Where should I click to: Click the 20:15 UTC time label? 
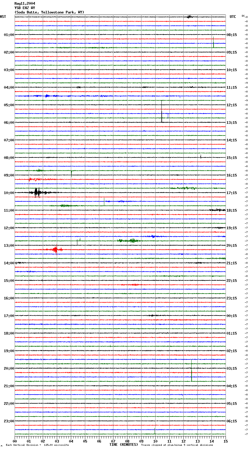(232, 246)
